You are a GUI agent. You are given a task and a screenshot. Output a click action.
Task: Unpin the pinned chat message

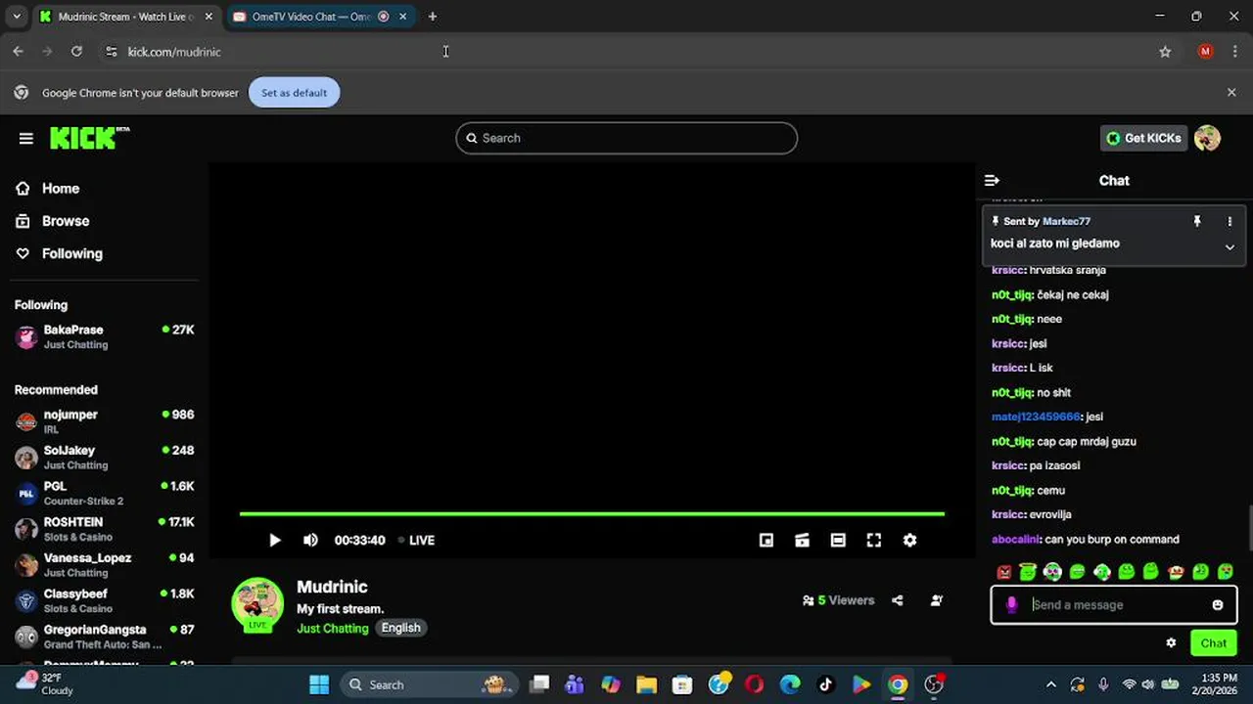pyautogui.click(x=1196, y=222)
